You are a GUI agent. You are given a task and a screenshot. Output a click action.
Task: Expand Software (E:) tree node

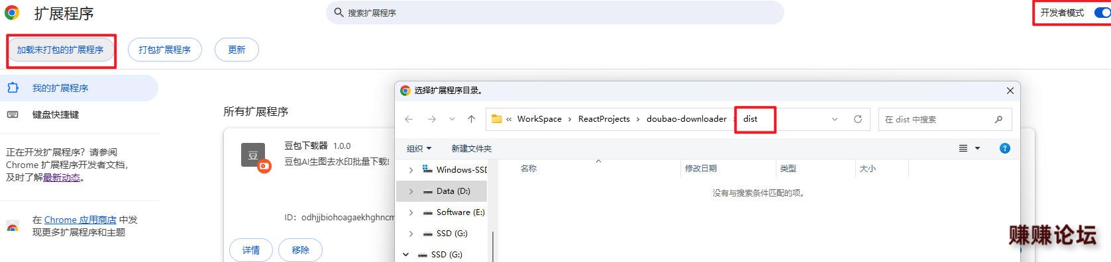point(411,212)
